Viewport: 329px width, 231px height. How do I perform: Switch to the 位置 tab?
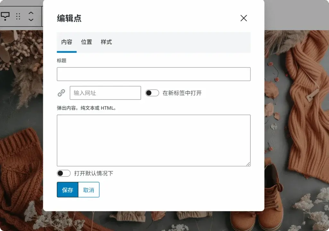coord(86,42)
